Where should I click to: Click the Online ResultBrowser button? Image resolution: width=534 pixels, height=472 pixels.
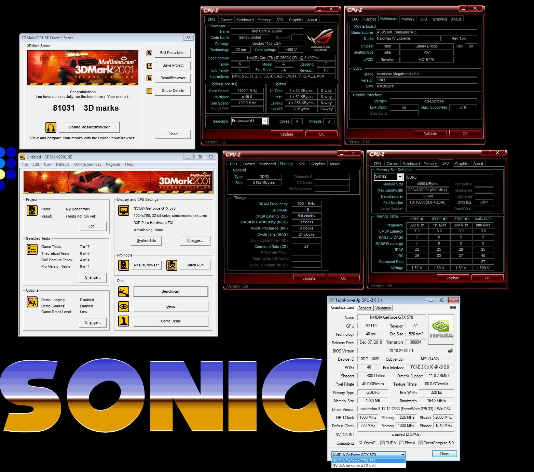click(x=89, y=127)
